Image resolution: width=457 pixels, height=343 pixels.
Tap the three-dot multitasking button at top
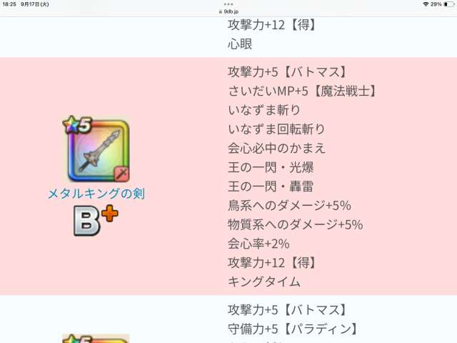(228, 4)
